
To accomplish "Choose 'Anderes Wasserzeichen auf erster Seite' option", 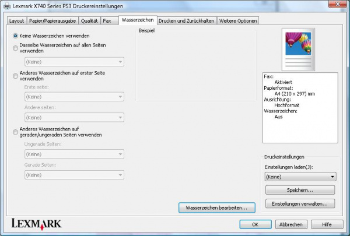I will 16,75.
